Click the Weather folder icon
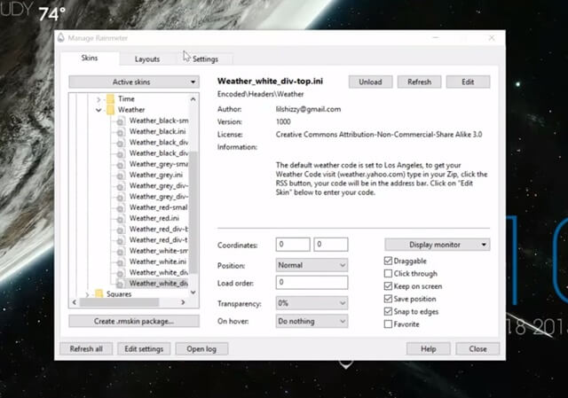The width and height of the screenshot is (568, 398). [x=110, y=110]
